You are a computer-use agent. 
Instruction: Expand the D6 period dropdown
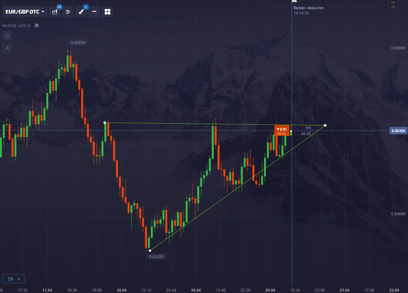[13, 279]
